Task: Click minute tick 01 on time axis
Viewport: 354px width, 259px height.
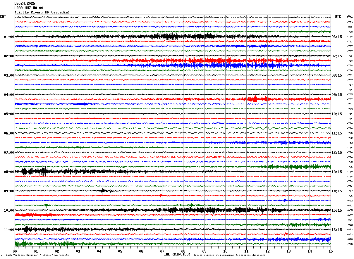Action: pyautogui.click(x=36, y=251)
